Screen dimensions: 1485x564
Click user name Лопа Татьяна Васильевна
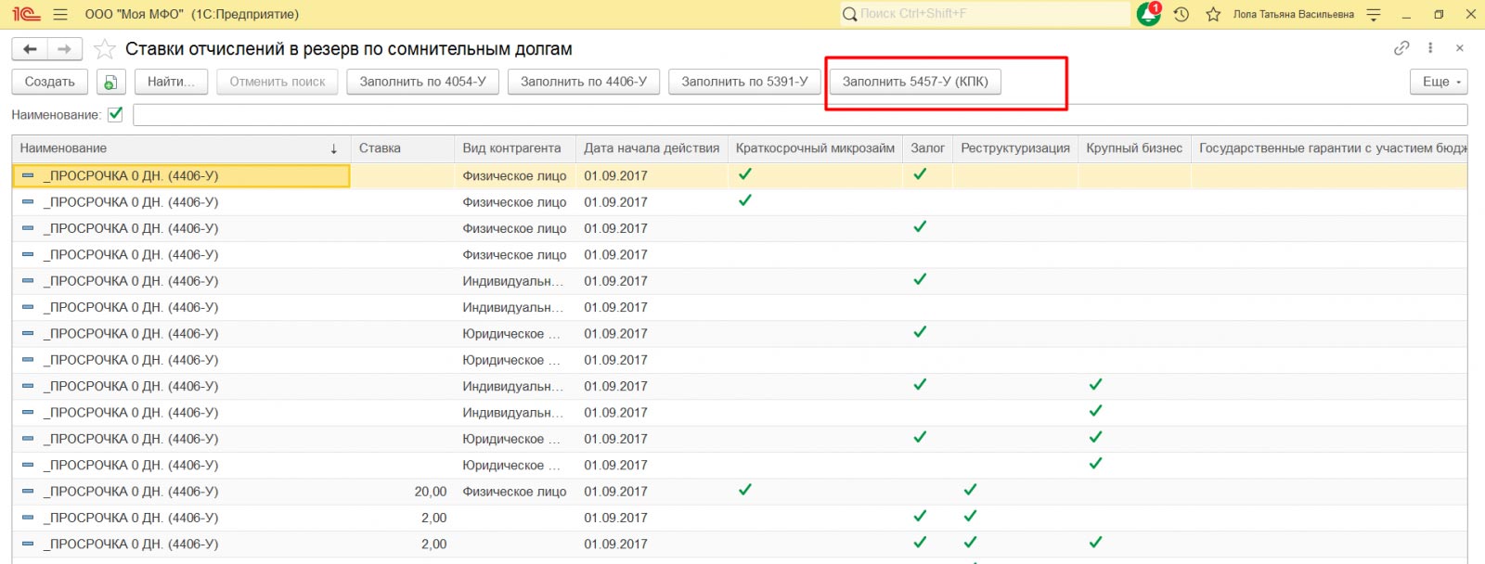coord(1294,14)
